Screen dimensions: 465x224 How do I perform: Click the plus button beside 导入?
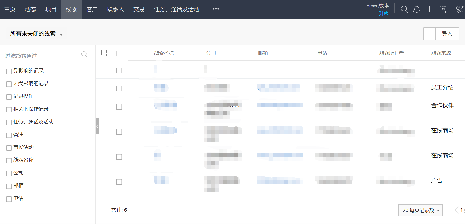(430, 34)
